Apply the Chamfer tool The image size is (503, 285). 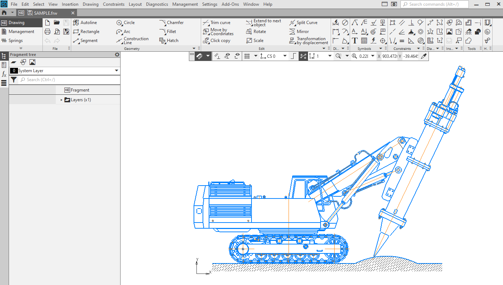171,23
